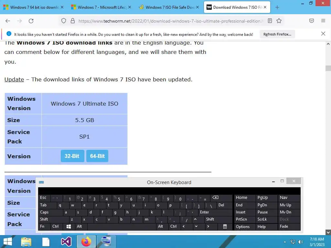Reload the current page

tap(31, 21)
